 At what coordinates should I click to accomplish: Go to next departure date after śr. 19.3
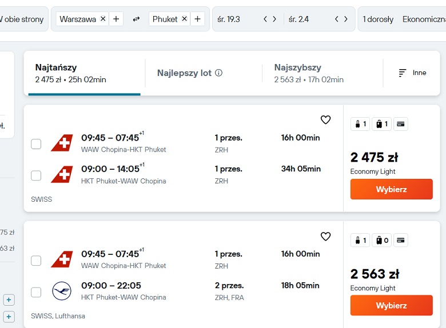[274, 19]
